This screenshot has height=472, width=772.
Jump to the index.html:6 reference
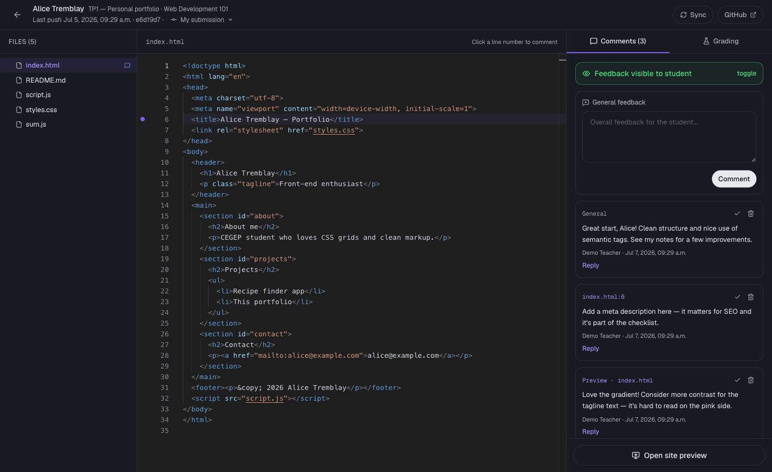603,297
